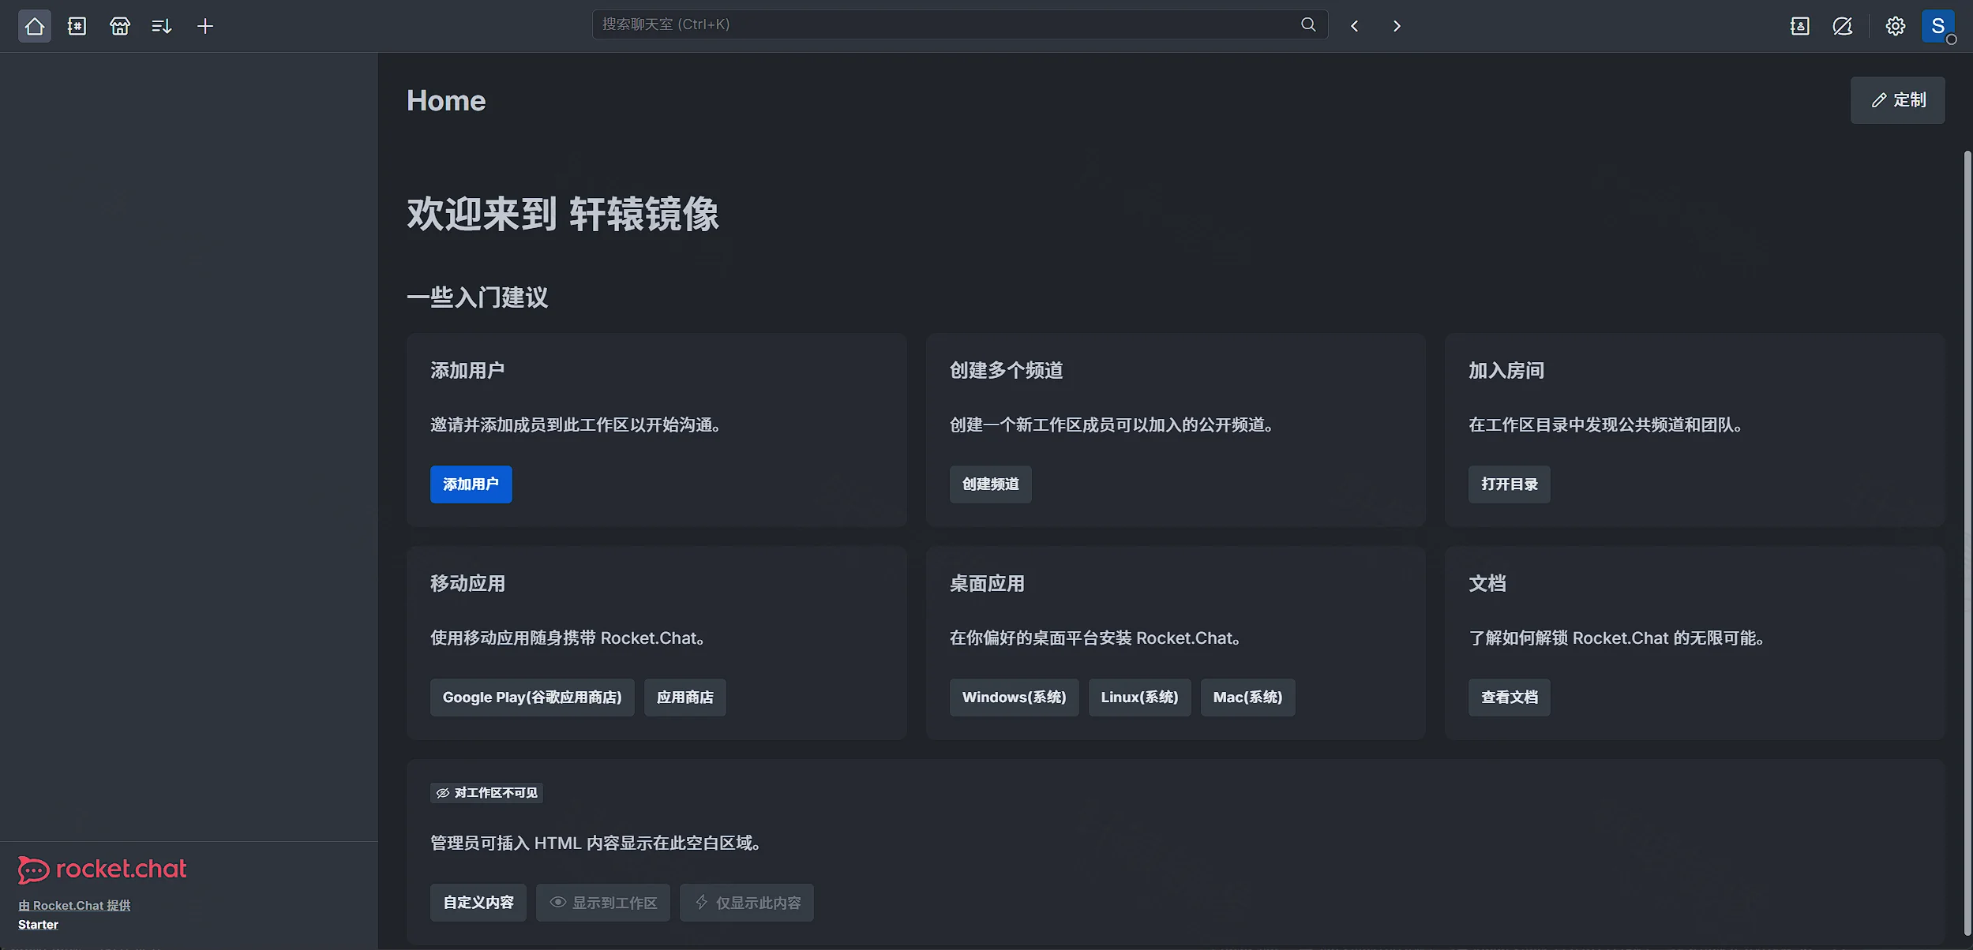Screen dimensions: 1973x950
Task: Click the Windows(系统) download button
Action: (1014, 698)
